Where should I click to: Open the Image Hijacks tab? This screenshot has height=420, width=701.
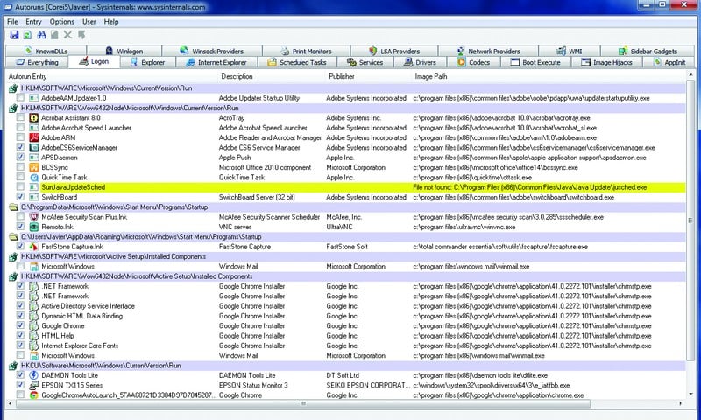click(x=606, y=62)
